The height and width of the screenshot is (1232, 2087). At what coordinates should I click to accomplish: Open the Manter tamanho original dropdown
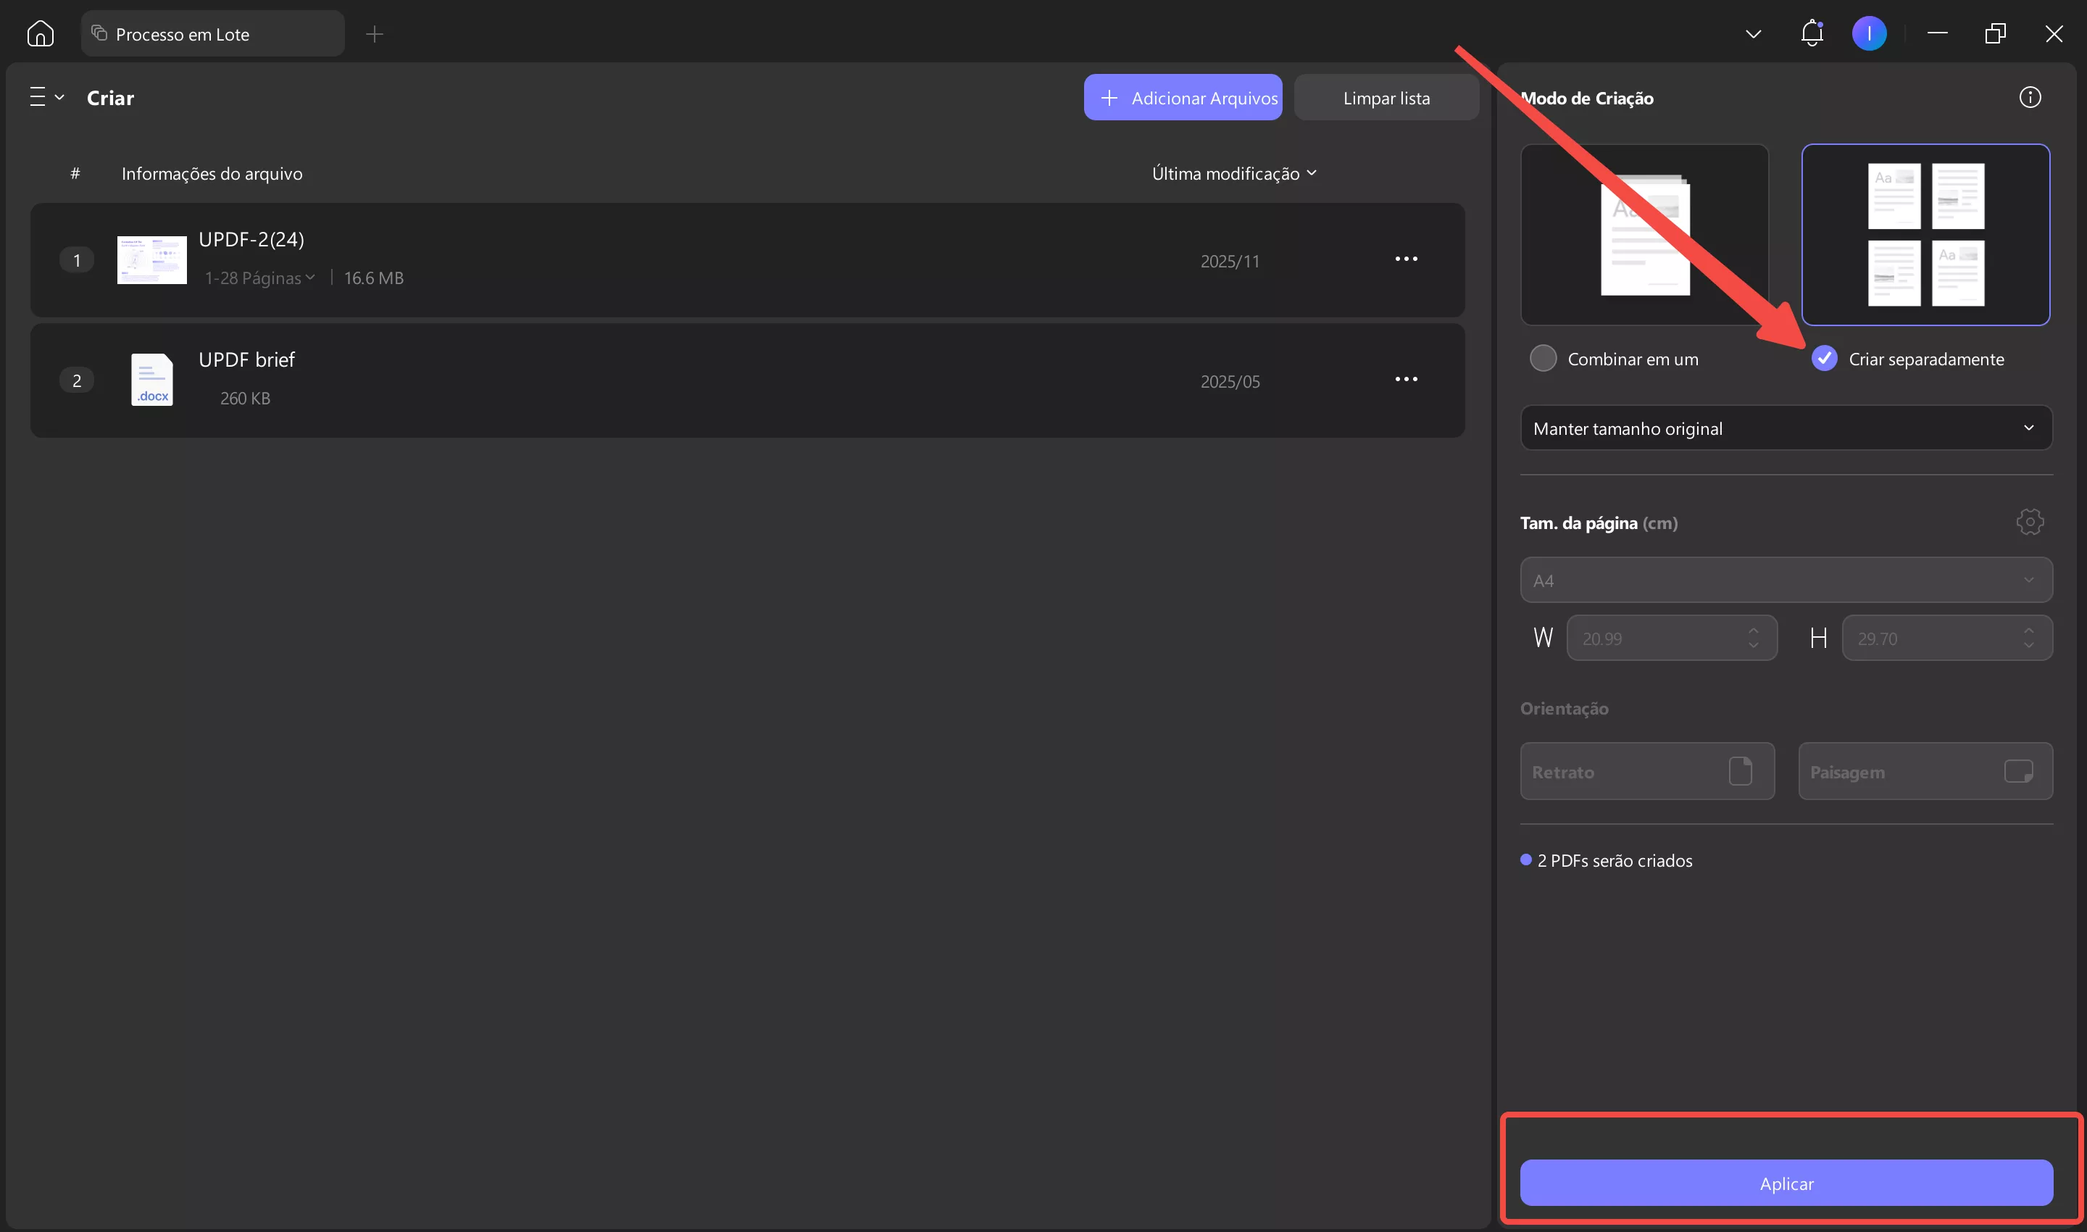(x=1785, y=428)
